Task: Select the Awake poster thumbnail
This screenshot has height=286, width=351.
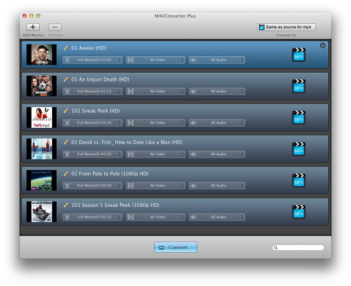Action: (42, 55)
